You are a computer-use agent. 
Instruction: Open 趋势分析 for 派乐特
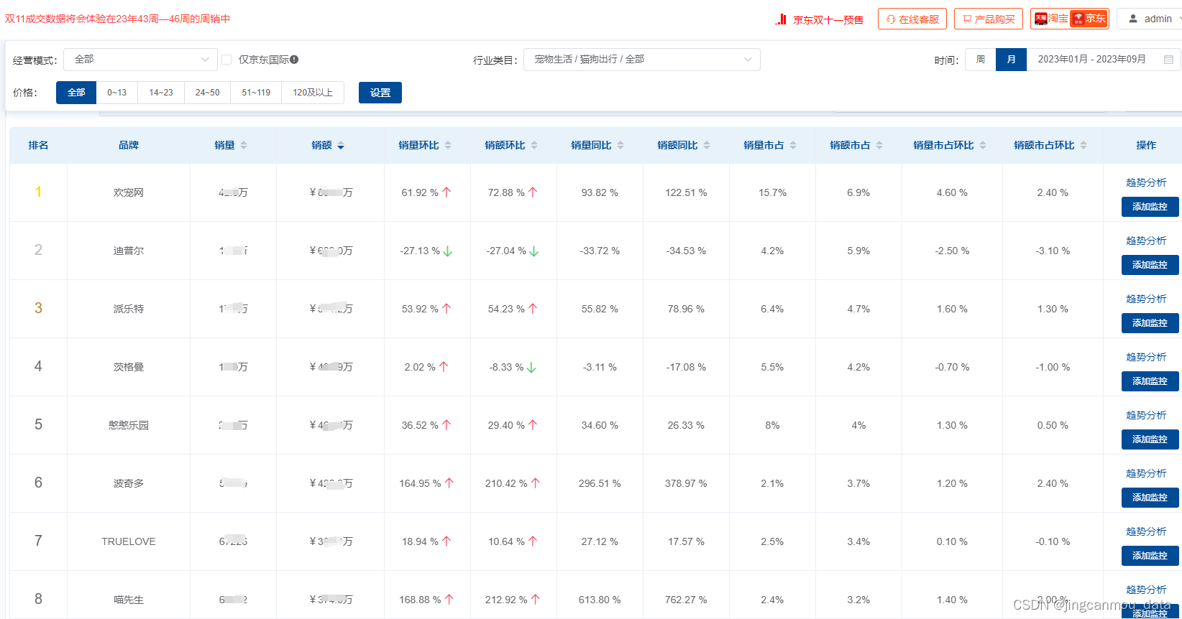[x=1146, y=299]
